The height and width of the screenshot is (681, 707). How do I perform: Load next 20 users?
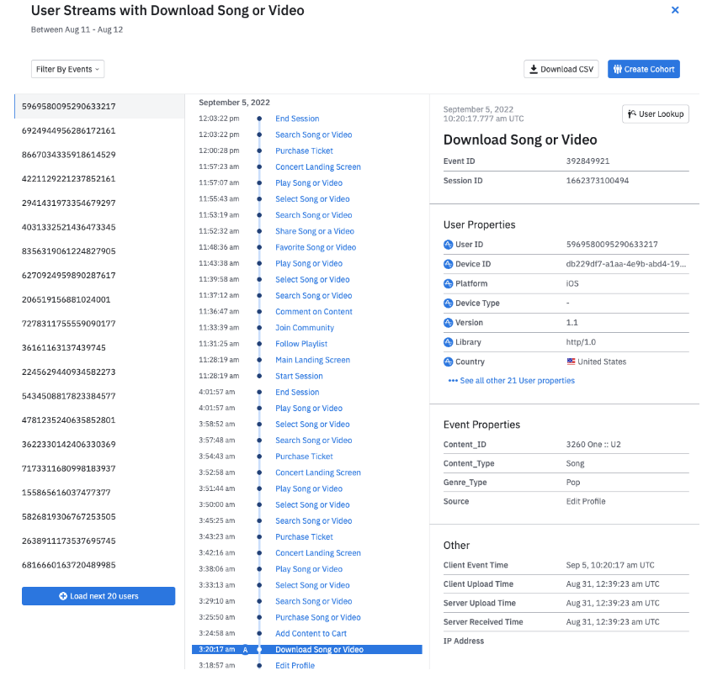click(98, 596)
